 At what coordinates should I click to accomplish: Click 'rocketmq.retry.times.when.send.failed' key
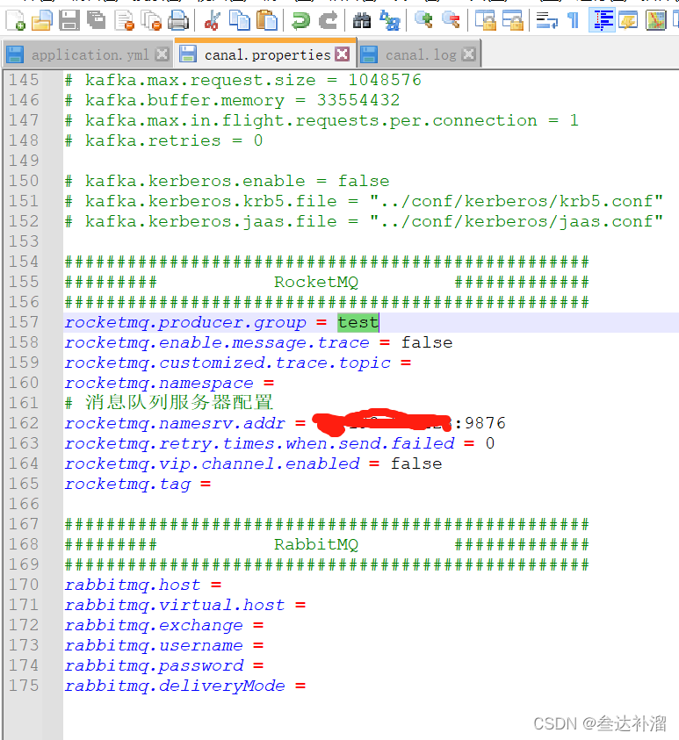(260, 444)
